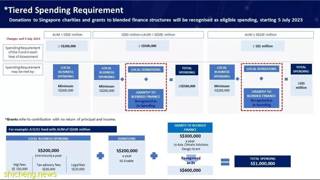Select 'S$50 million ≤ AUM < S$100 million' header

coord(148,35)
